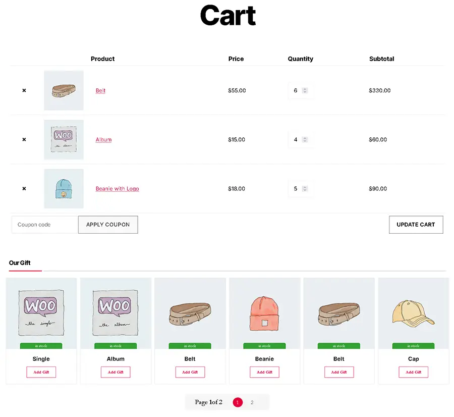The height and width of the screenshot is (417, 454).
Task: Add the Single gift
Action: pos(41,372)
